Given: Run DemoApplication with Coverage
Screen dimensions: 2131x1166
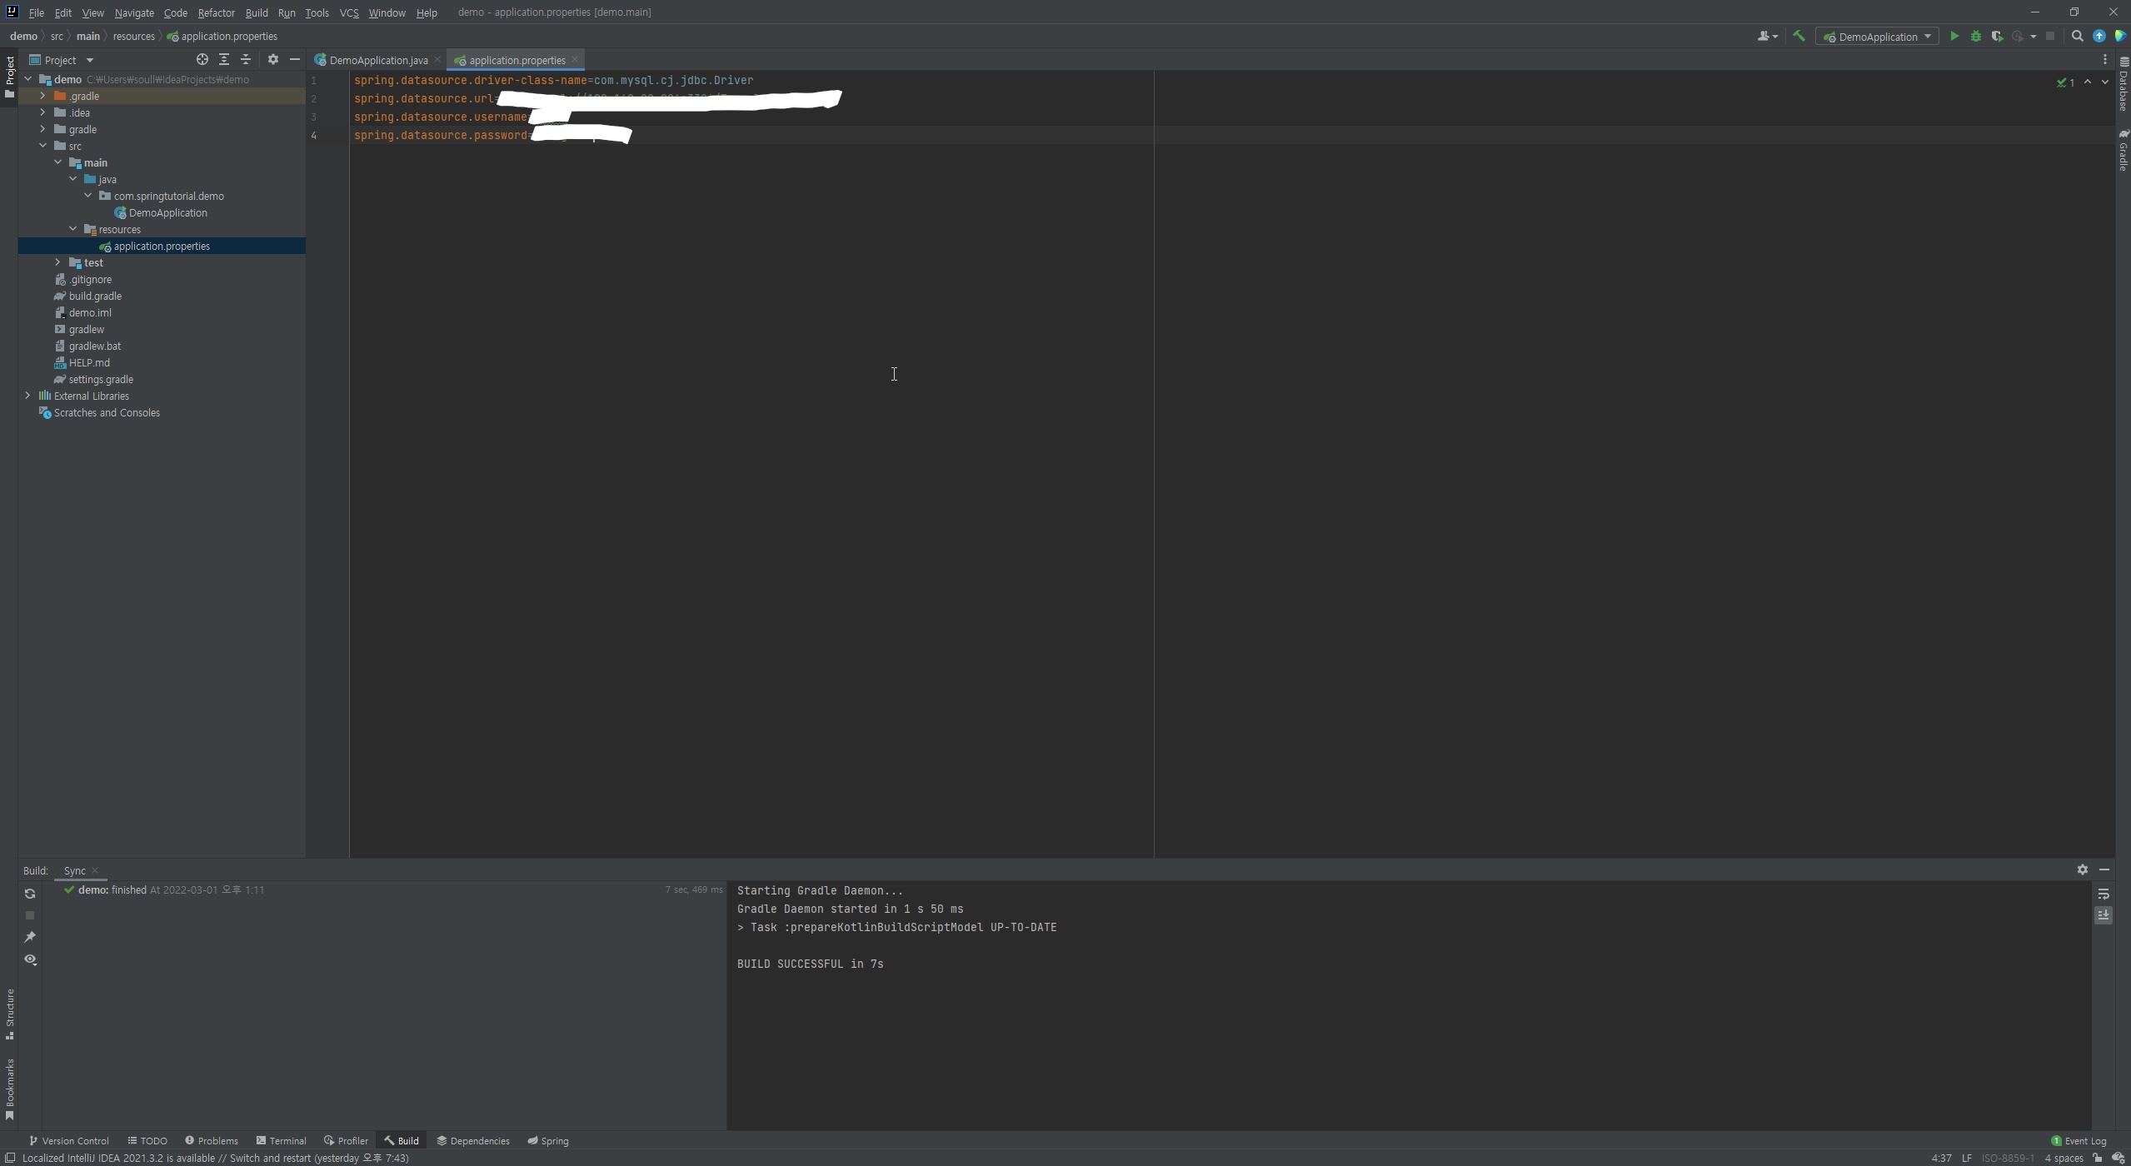Looking at the screenshot, I should 1997,37.
